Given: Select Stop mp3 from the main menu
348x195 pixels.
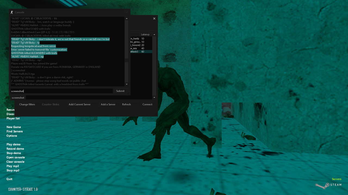Looking at the screenshot, I should coord(13,170).
